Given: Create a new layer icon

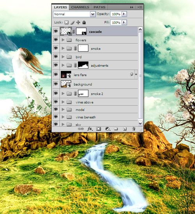Looking at the screenshot, I should (125, 129).
